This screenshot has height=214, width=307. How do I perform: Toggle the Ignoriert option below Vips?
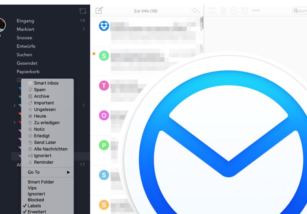pyautogui.click(x=36, y=194)
